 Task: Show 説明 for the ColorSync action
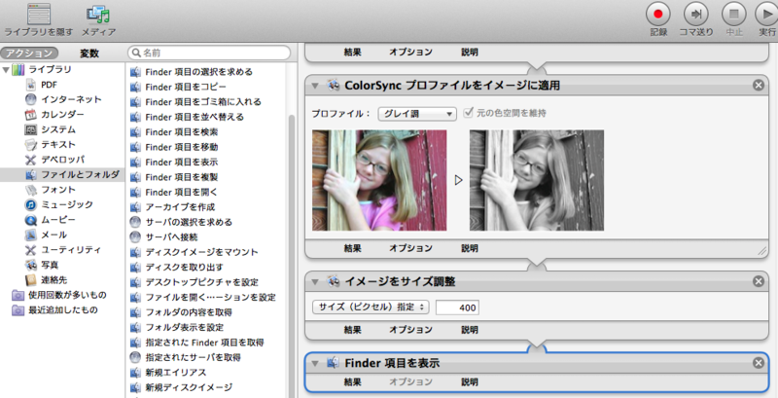470,248
